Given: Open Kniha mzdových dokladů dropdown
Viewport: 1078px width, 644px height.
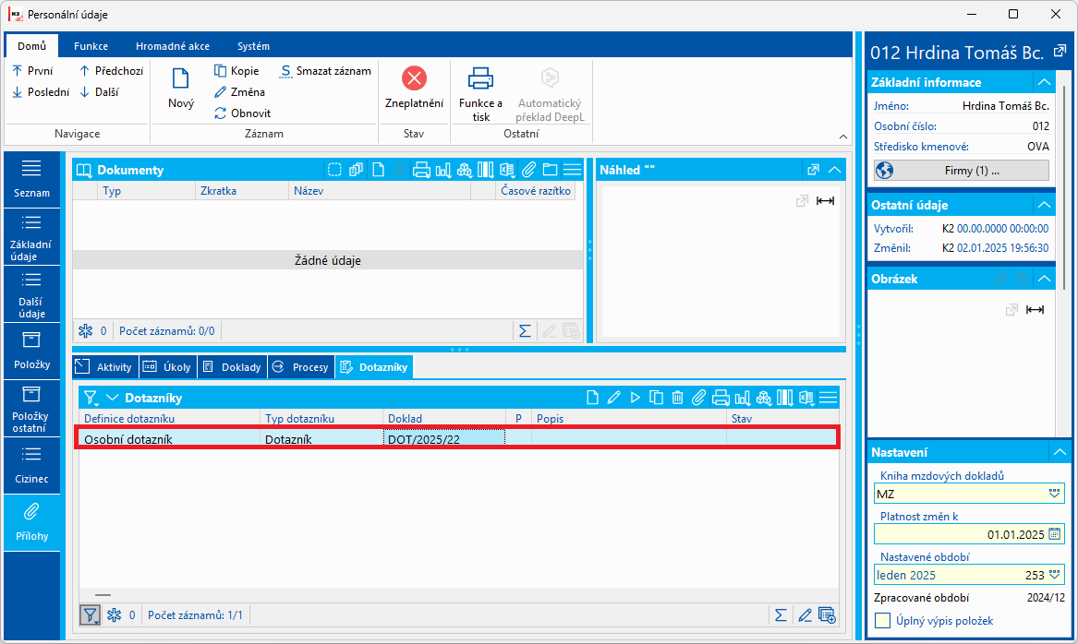Looking at the screenshot, I should pos(1055,494).
